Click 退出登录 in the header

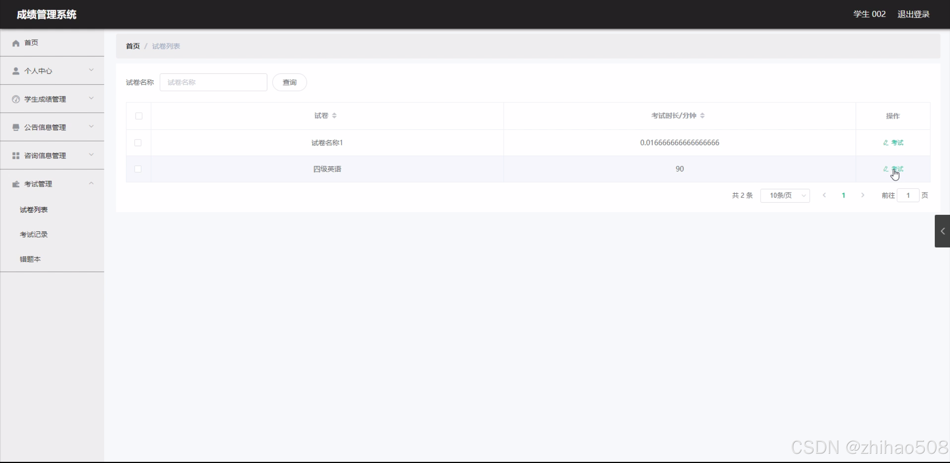[x=913, y=14]
